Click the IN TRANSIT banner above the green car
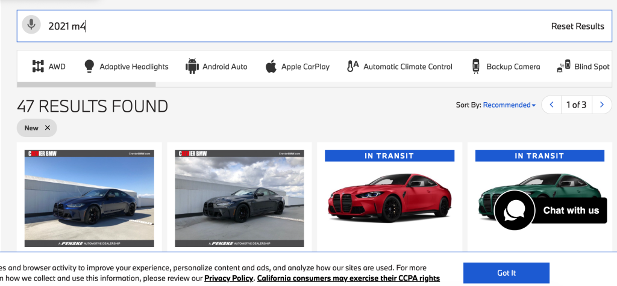 [x=539, y=156]
